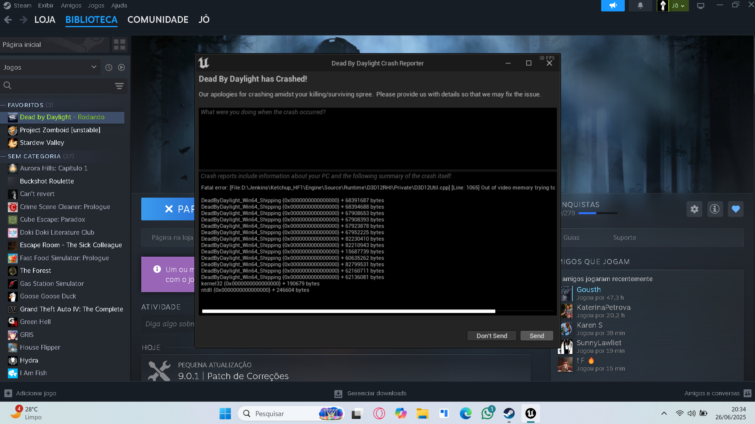Switch library to grid collections view
Image resolution: width=755 pixels, height=424 pixels.
[x=119, y=44]
